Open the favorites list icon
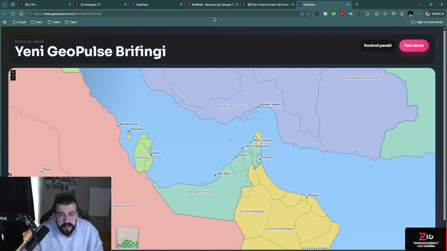The width and height of the screenshot is (447, 251). click(385, 14)
